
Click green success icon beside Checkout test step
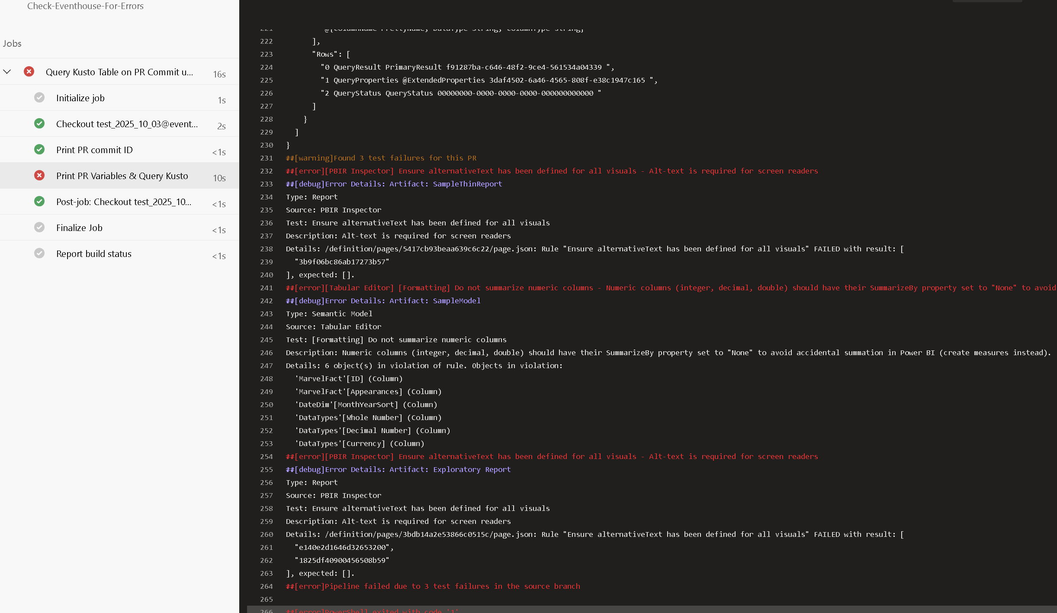(x=39, y=124)
